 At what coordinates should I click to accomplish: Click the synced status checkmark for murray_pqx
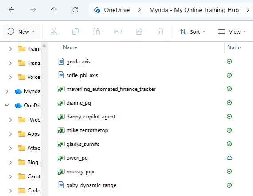(x=229, y=171)
